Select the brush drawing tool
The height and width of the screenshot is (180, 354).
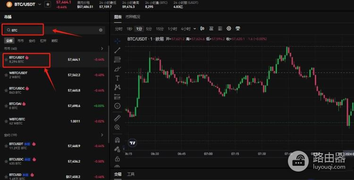pos(118,69)
